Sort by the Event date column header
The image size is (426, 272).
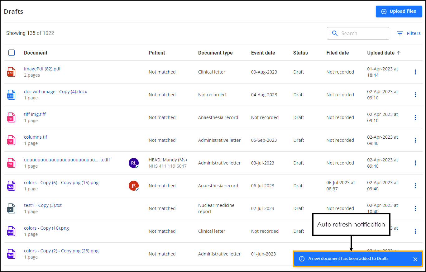tap(263, 53)
